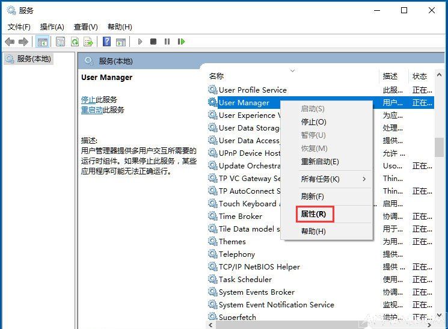Click gear icon of TCP/IP NetBIOS Helper
The height and width of the screenshot is (329, 448).
tap(212, 266)
